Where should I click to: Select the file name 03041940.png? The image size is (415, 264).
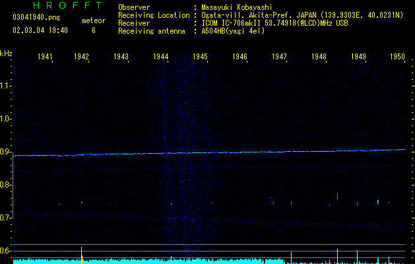coord(36,17)
